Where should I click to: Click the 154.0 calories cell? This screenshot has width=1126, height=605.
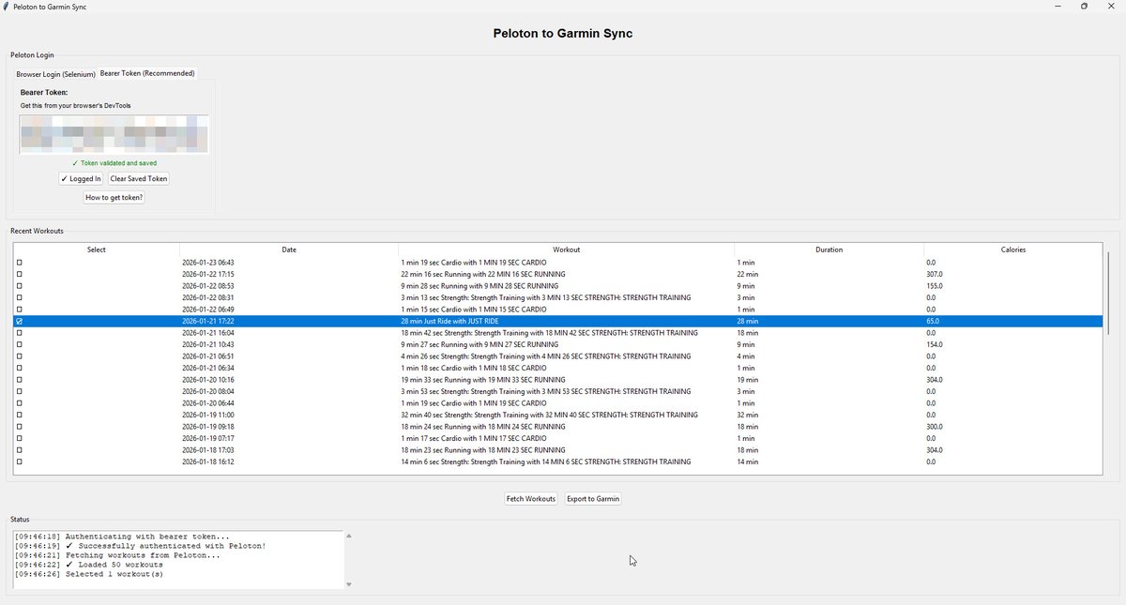coord(934,344)
